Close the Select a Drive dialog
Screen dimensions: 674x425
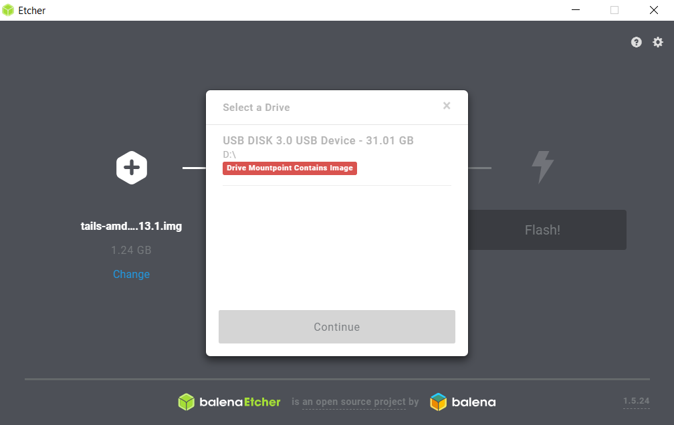tap(447, 106)
